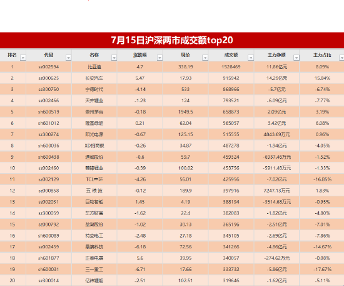Select the net amount cell -6937.46万元
Screen dimensions: 344x286
click(276, 157)
